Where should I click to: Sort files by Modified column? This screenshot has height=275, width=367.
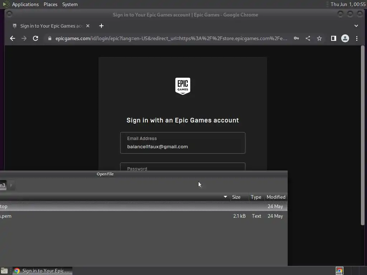point(276,197)
